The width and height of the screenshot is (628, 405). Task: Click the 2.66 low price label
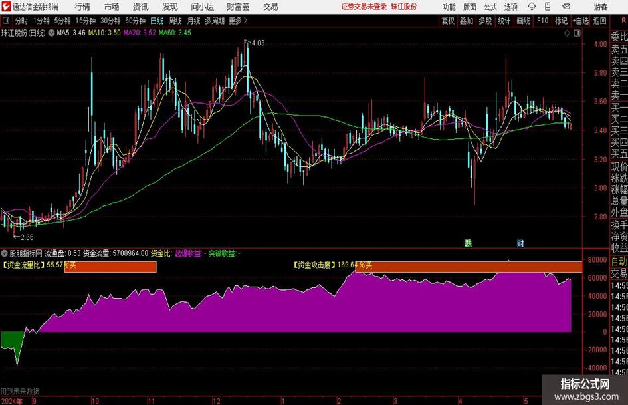[x=27, y=237]
